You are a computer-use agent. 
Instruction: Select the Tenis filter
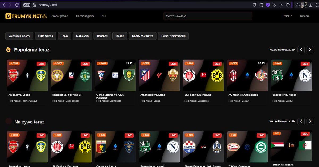(x=64, y=36)
